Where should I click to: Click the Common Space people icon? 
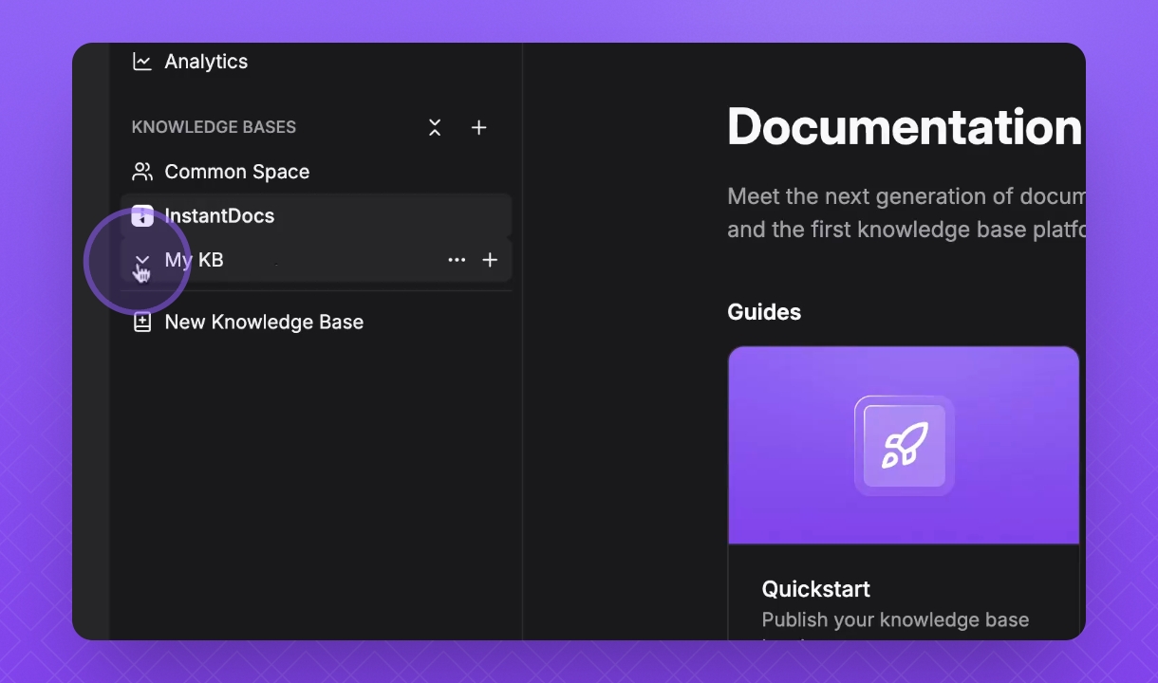point(142,172)
